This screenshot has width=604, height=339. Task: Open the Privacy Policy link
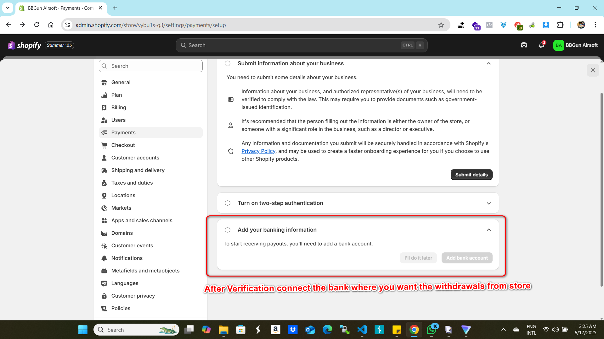click(x=258, y=151)
